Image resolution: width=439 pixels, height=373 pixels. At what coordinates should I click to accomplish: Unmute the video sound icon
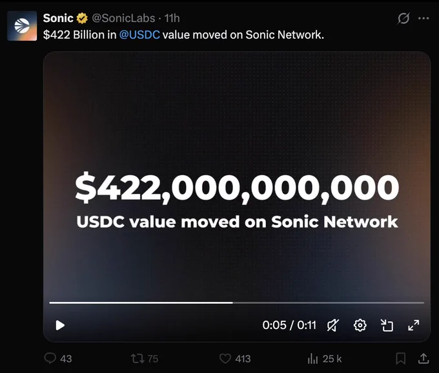pos(333,325)
